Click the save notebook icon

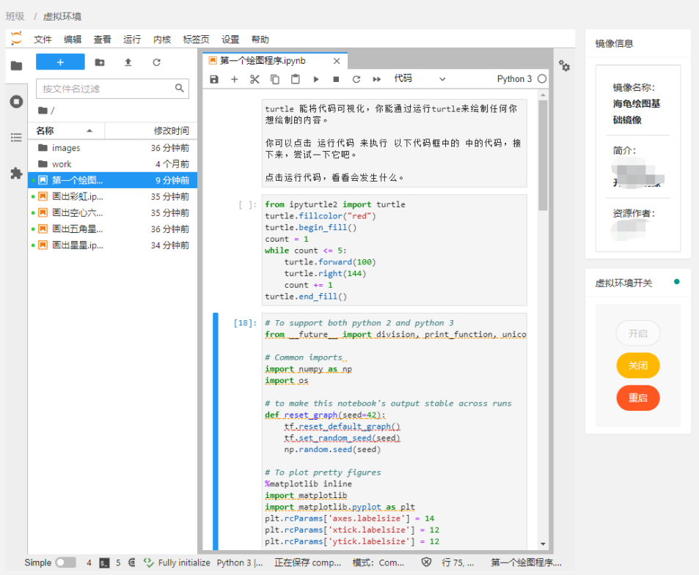point(214,79)
